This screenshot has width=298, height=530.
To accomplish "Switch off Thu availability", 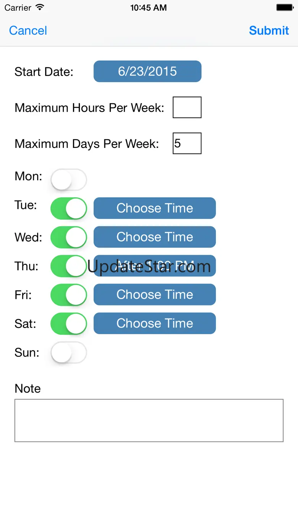I will [x=69, y=266].
